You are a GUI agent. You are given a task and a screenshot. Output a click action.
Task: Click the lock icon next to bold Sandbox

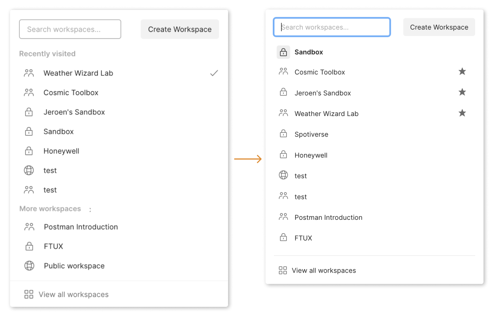point(283,52)
